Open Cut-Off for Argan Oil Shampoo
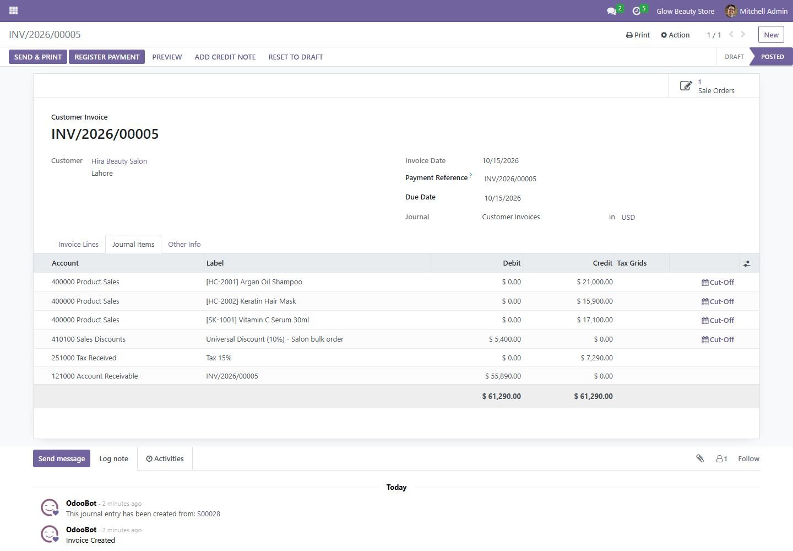Screen dimensions: 793x551 tap(718, 282)
